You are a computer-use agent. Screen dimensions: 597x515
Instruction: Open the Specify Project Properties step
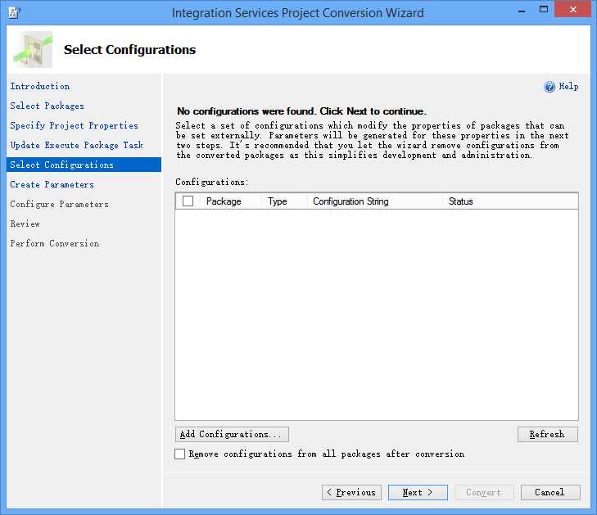(75, 125)
